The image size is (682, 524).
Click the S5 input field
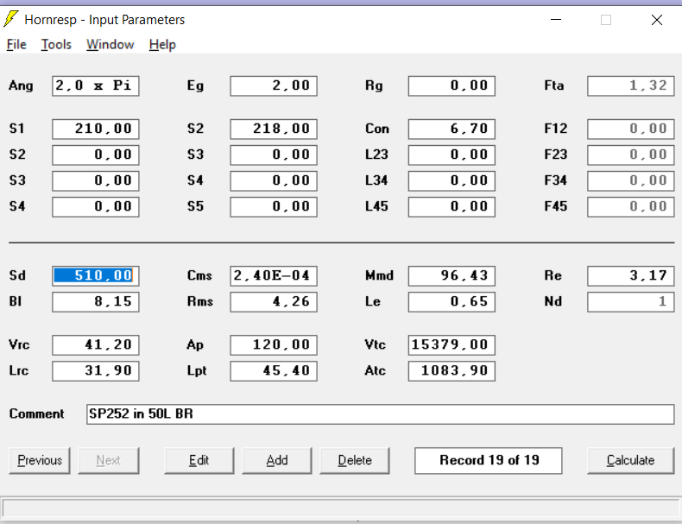pos(274,206)
